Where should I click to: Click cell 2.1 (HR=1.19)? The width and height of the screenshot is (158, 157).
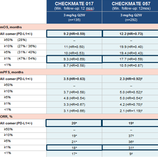coord(130,111)
